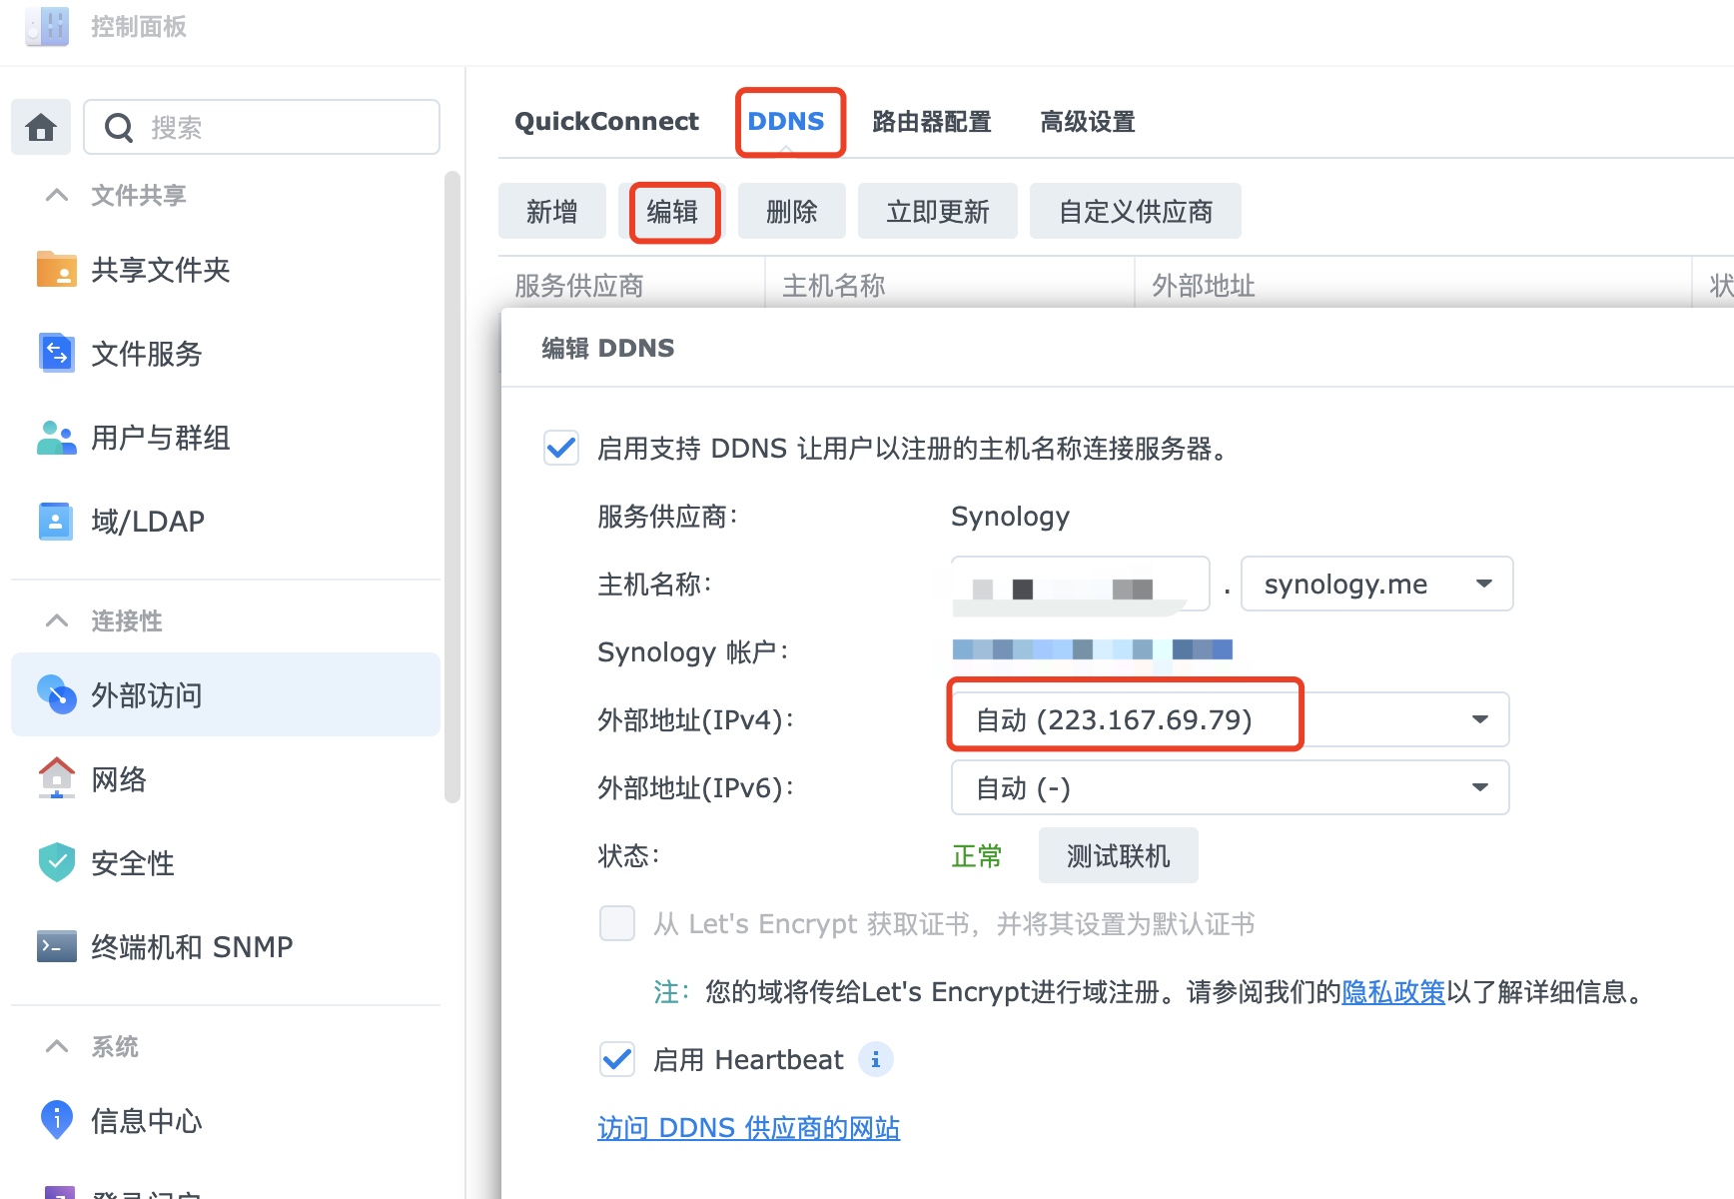This screenshot has width=1734, height=1199.
Task: Click the 搜索 search input field
Action: tap(262, 127)
